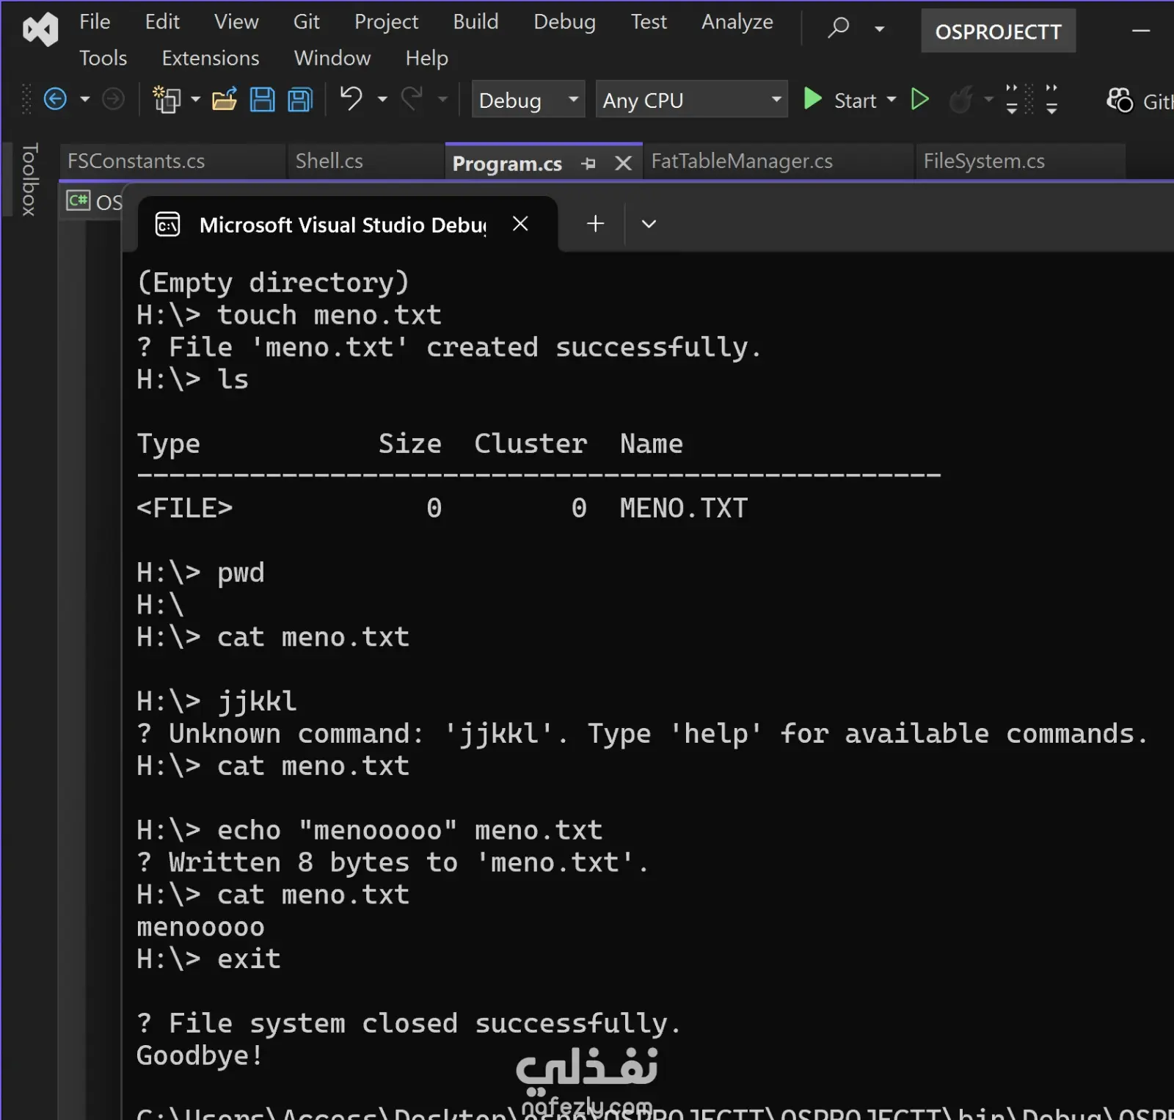
Task: Open the Tools menu
Action: [x=103, y=58]
